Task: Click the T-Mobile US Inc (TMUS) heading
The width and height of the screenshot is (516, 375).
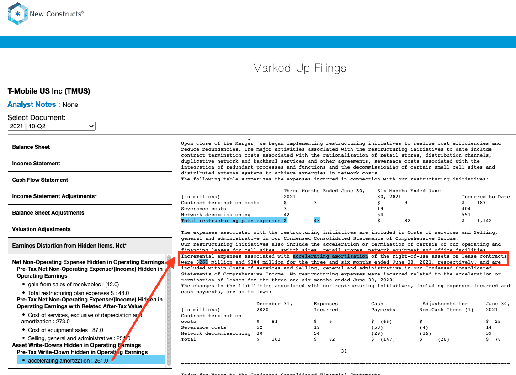Action: (49, 91)
